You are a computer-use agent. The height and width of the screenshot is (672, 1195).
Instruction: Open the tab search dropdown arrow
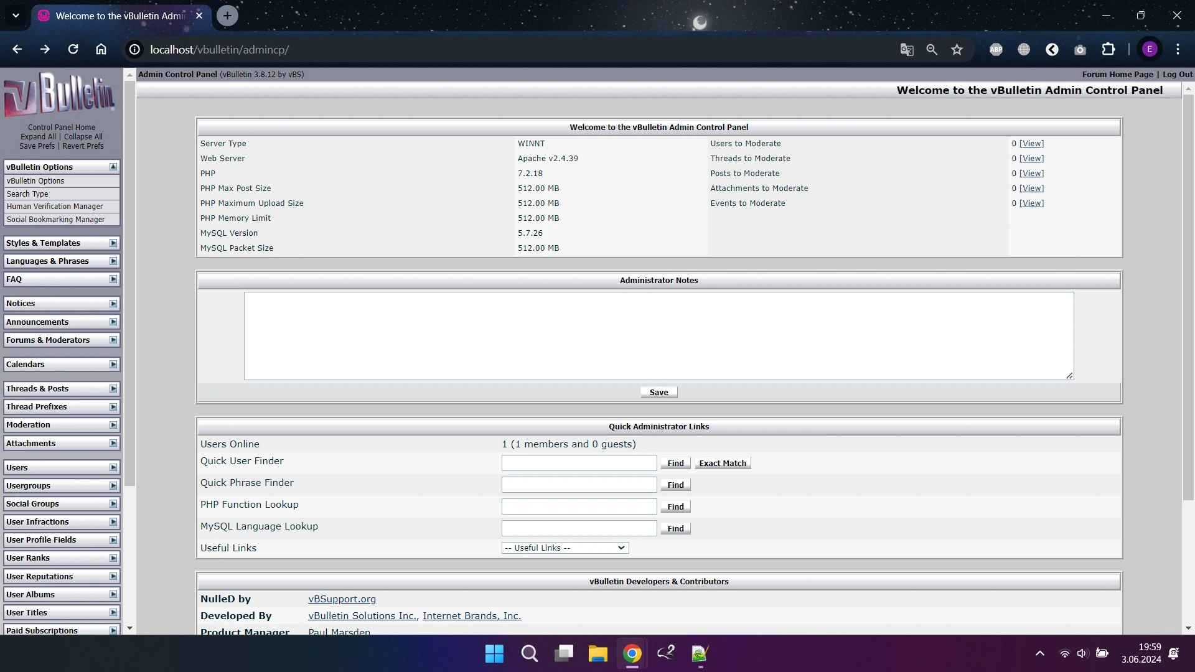click(x=16, y=16)
